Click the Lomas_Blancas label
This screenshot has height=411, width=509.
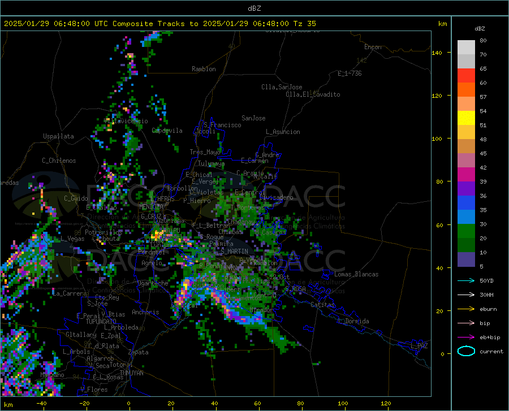coord(356,274)
